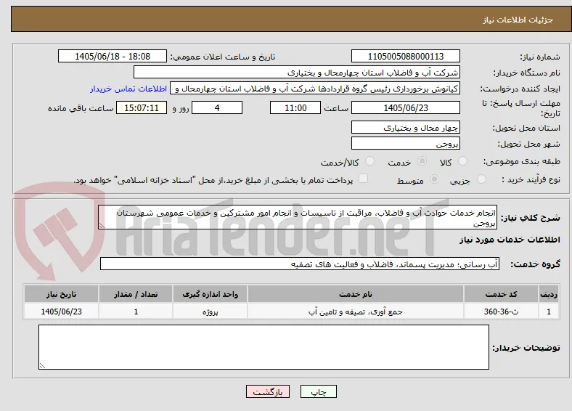The width and height of the screenshot is (572, 411).
Task: Click the کد خدمت column header
Action: click(502, 294)
